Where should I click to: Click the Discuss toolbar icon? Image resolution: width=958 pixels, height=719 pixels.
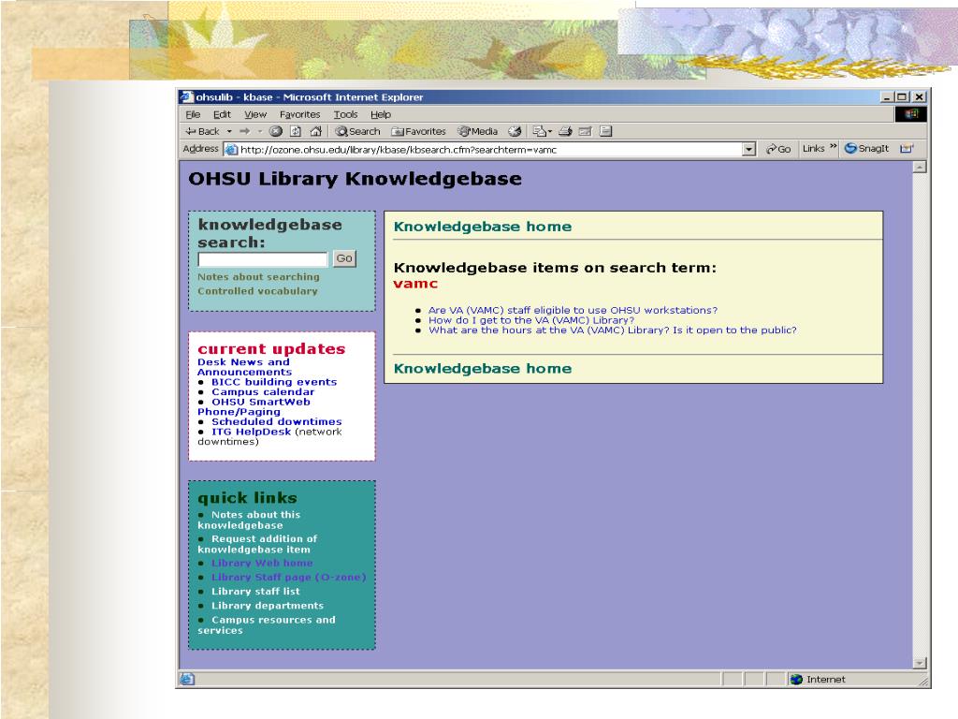(x=605, y=131)
